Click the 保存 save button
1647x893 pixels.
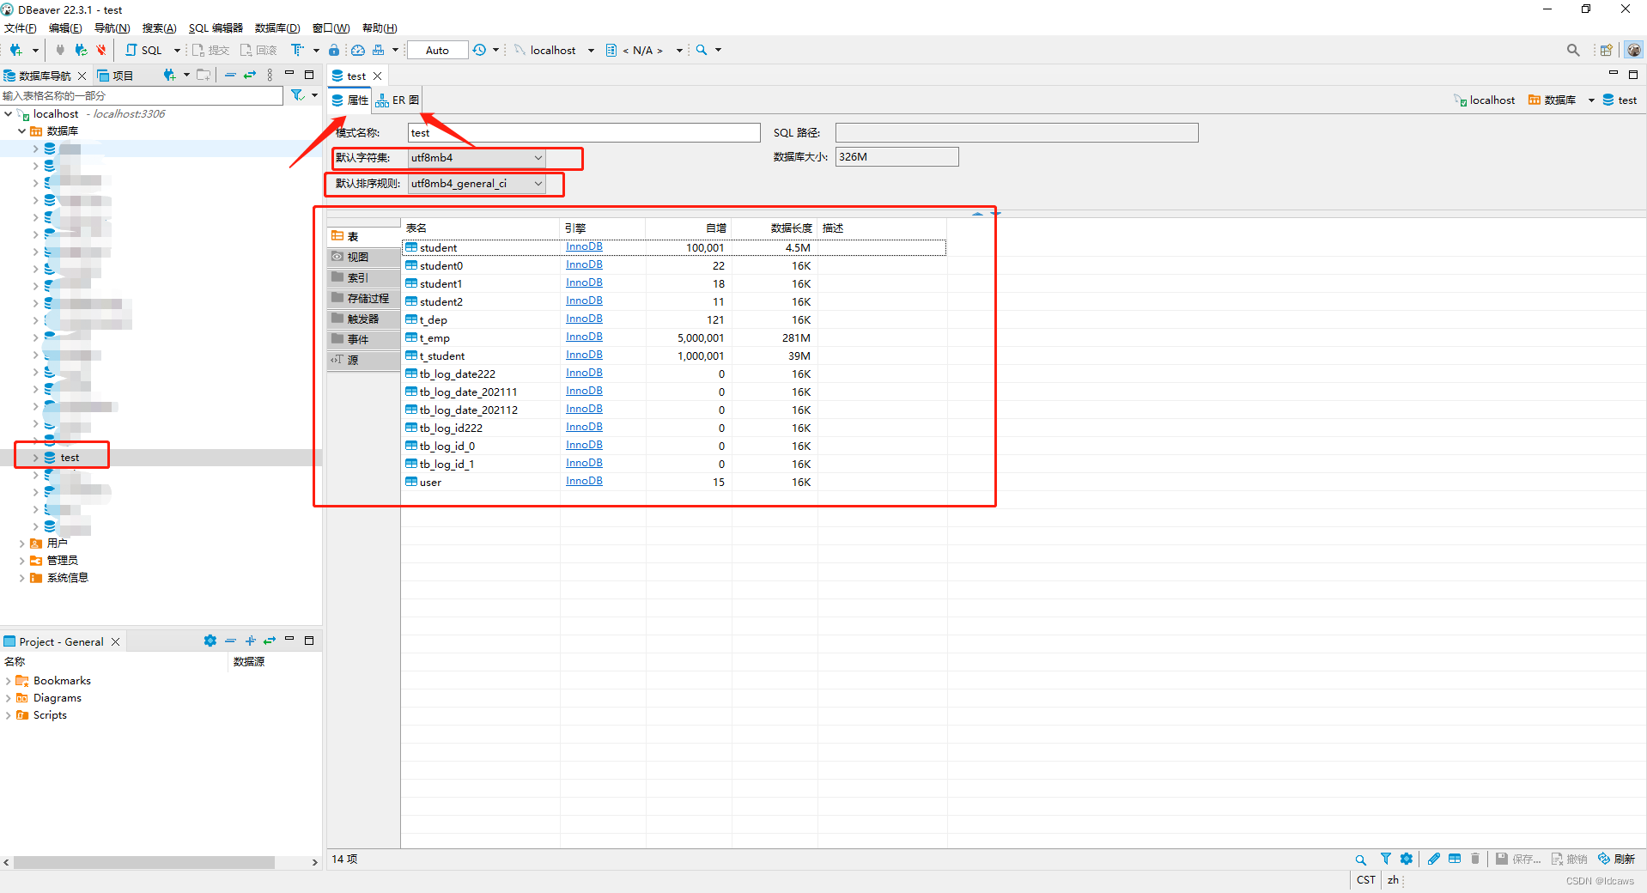tap(1518, 859)
